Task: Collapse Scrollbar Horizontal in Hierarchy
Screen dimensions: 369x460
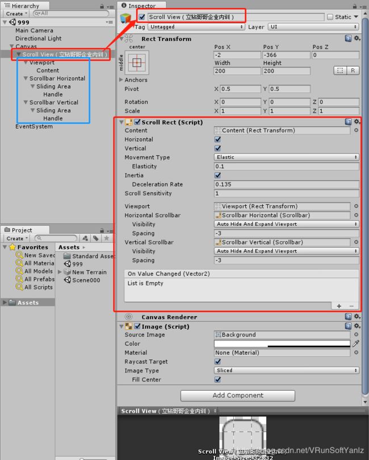Action: tap(26, 78)
